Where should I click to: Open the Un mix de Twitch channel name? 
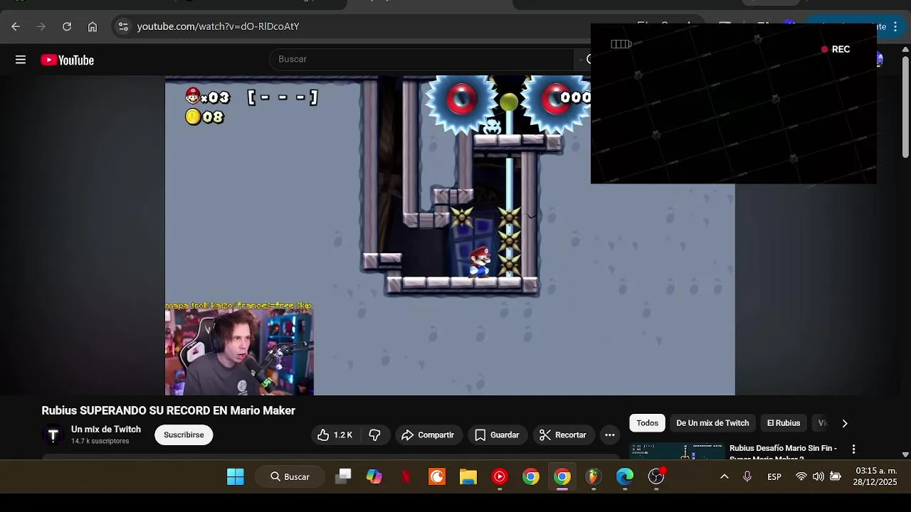(106, 430)
